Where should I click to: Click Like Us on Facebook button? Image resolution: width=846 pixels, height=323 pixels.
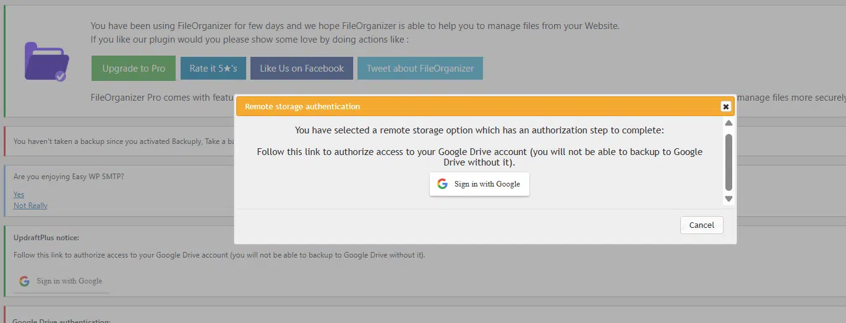(x=302, y=68)
